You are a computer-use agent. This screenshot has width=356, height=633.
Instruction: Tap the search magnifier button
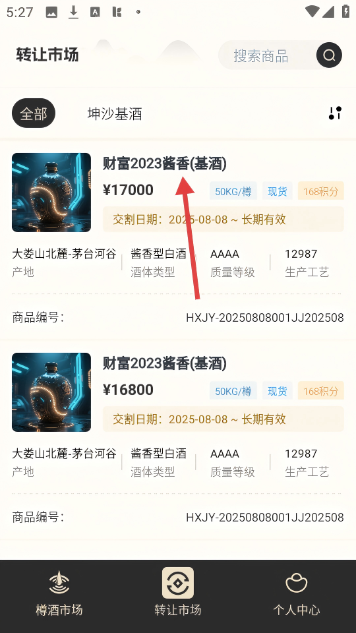pos(329,55)
